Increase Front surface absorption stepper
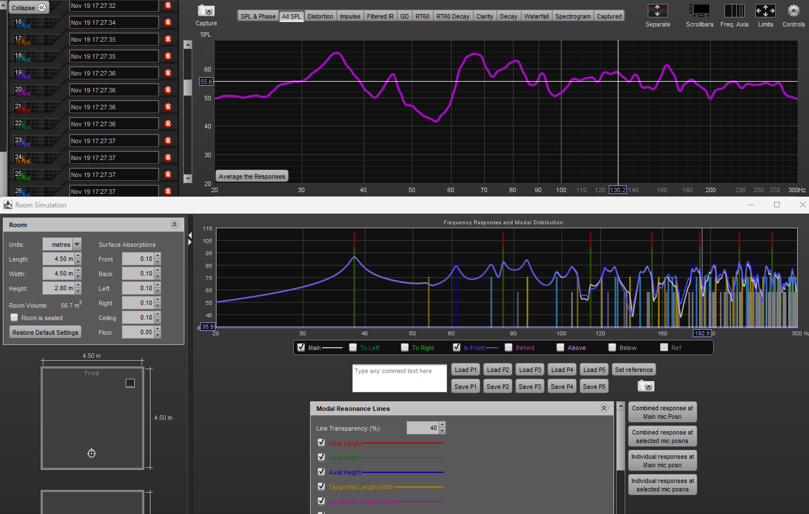This screenshot has width=809, height=514. point(158,256)
